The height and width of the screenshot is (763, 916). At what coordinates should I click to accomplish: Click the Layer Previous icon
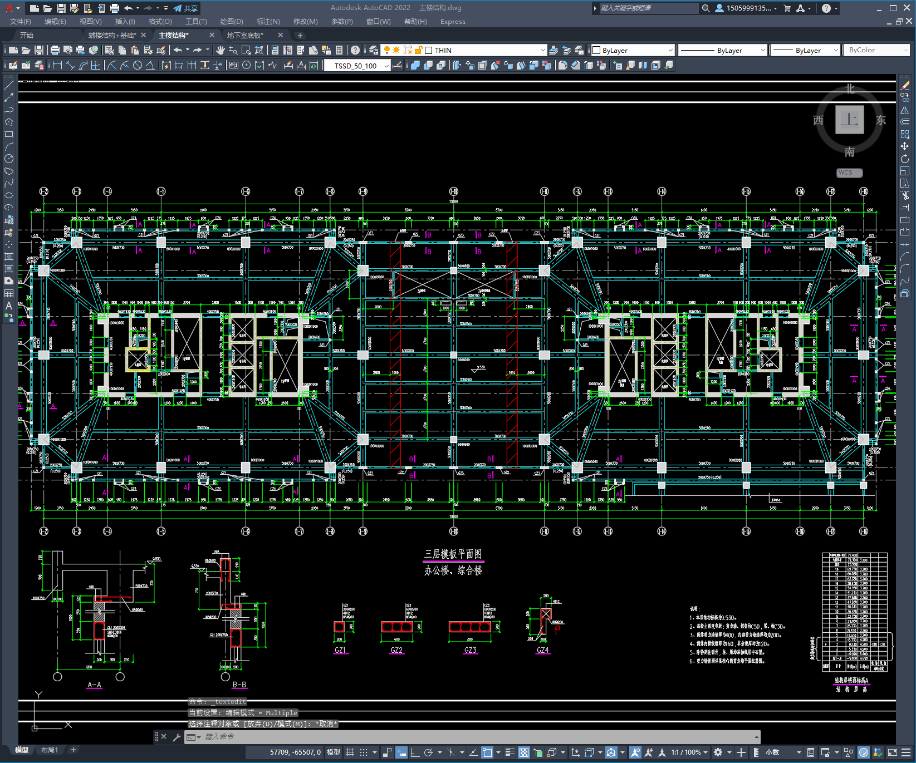point(566,50)
